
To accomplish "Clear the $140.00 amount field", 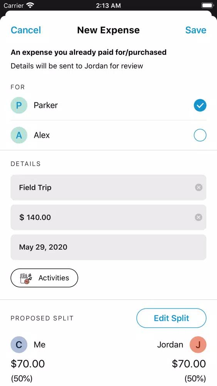I will pyautogui.click(x=198, y=217).
